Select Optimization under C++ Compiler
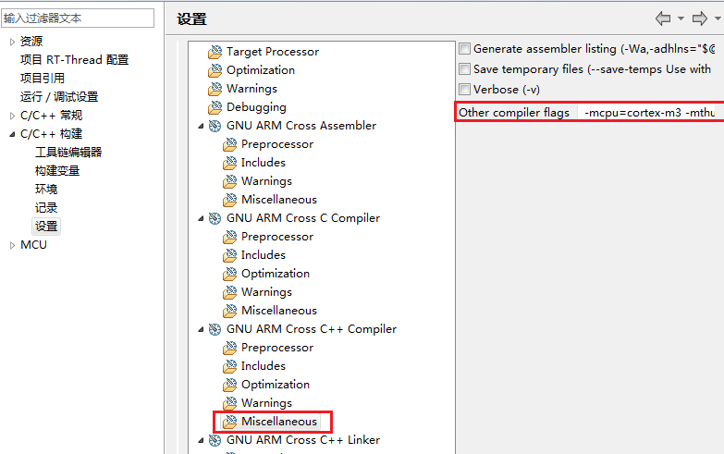Viewport: 724px width, 454px height. (x=275, y=385)
